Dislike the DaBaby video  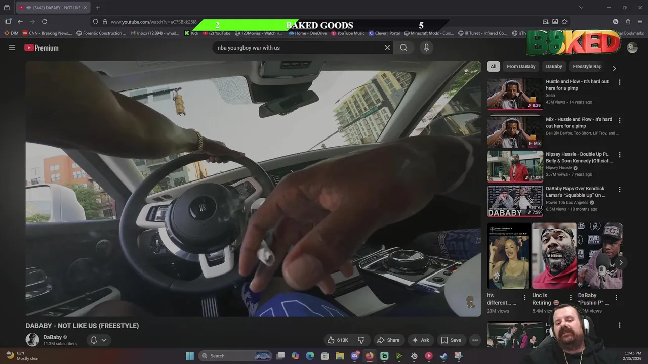361,340
